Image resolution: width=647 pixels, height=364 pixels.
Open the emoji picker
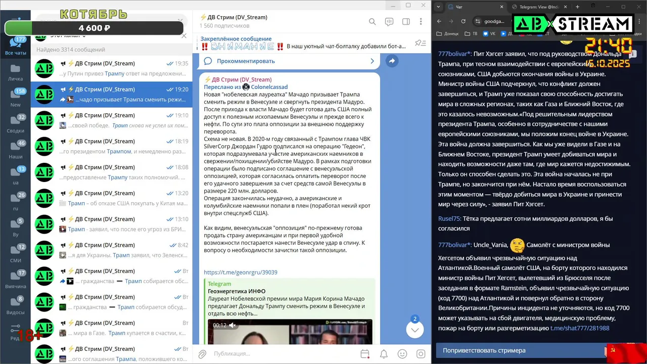[x=402, y=354]
